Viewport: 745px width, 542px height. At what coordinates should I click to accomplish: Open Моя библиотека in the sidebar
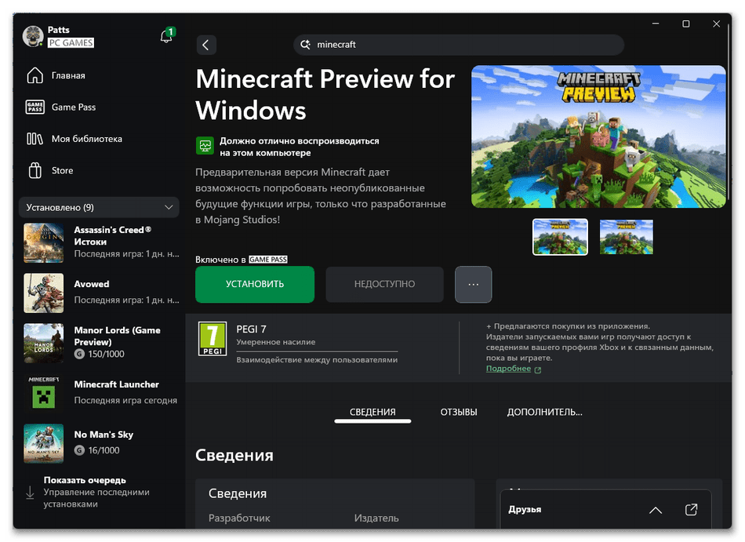(x=87, y=139)
